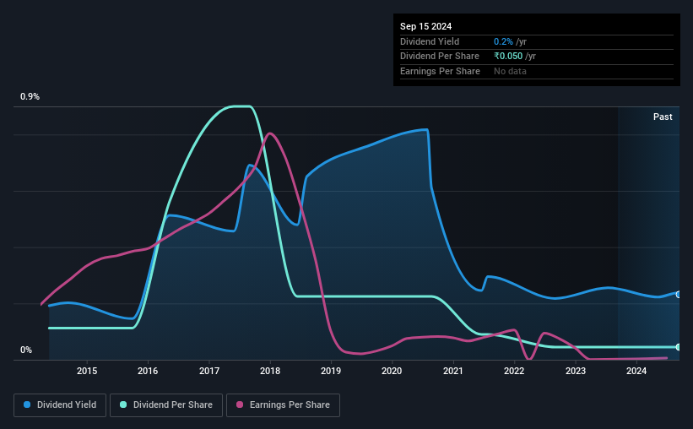Toggle the Dividend Per Share legend button
This screenshot has width=693, height=429.
166,405
